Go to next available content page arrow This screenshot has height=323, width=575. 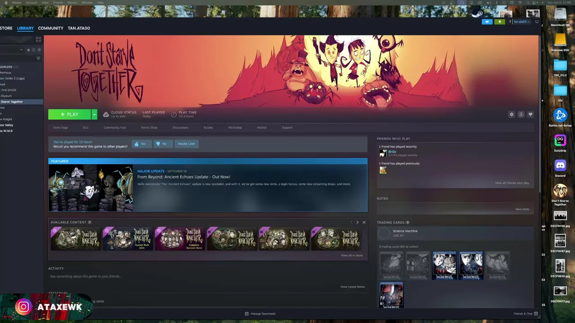(x=358, y=222)
